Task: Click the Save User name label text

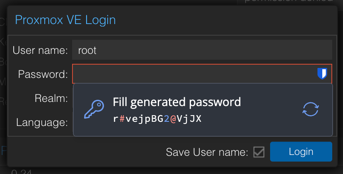Action: click(207, 152)
